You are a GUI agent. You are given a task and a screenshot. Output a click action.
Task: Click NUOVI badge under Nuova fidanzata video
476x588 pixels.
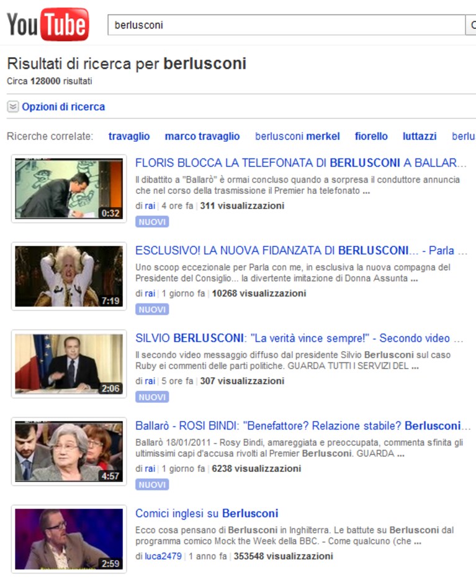click(x=152, y=310)
